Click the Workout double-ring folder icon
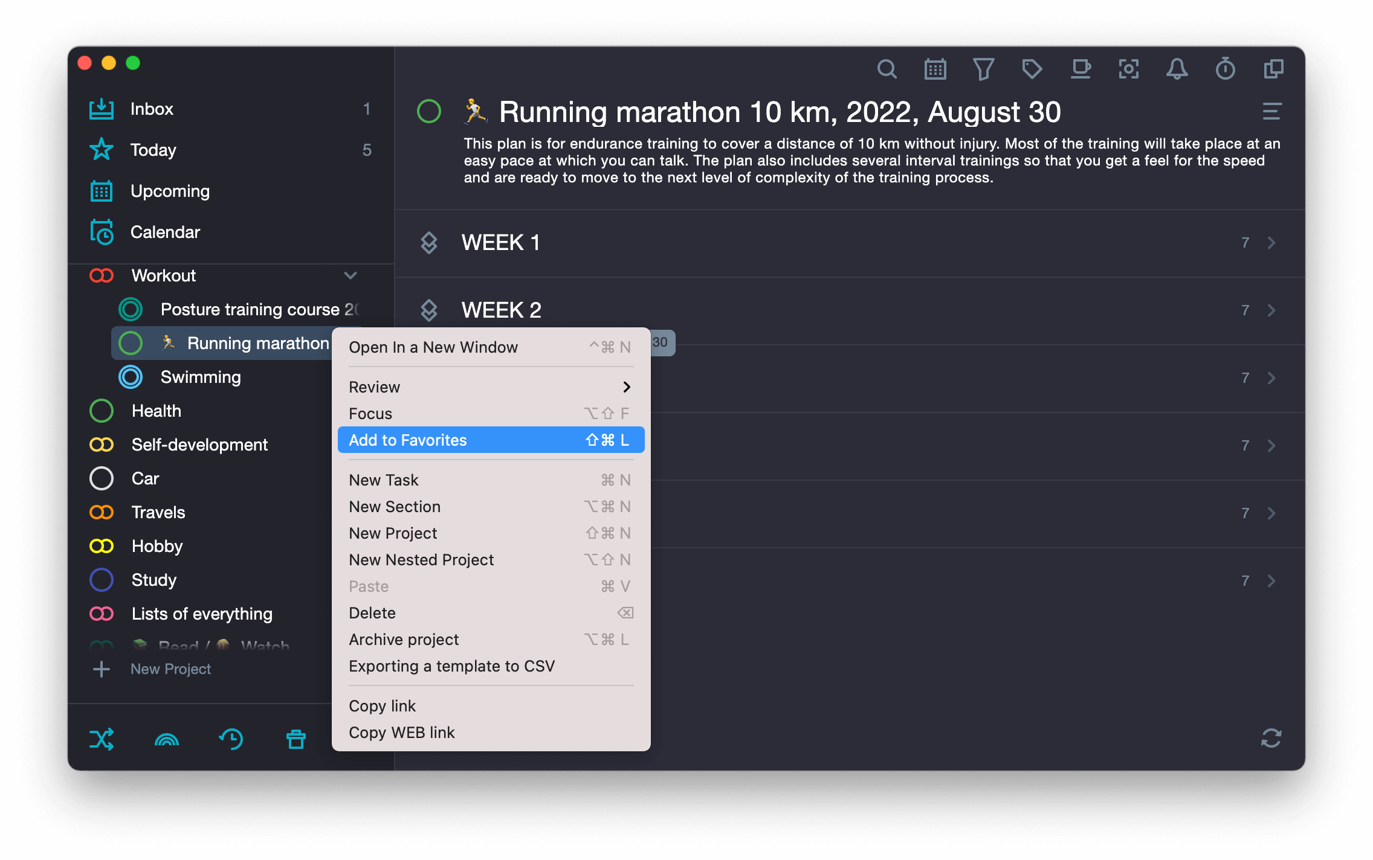Screen dimensions: 1373x860 [x=102, y=276]
